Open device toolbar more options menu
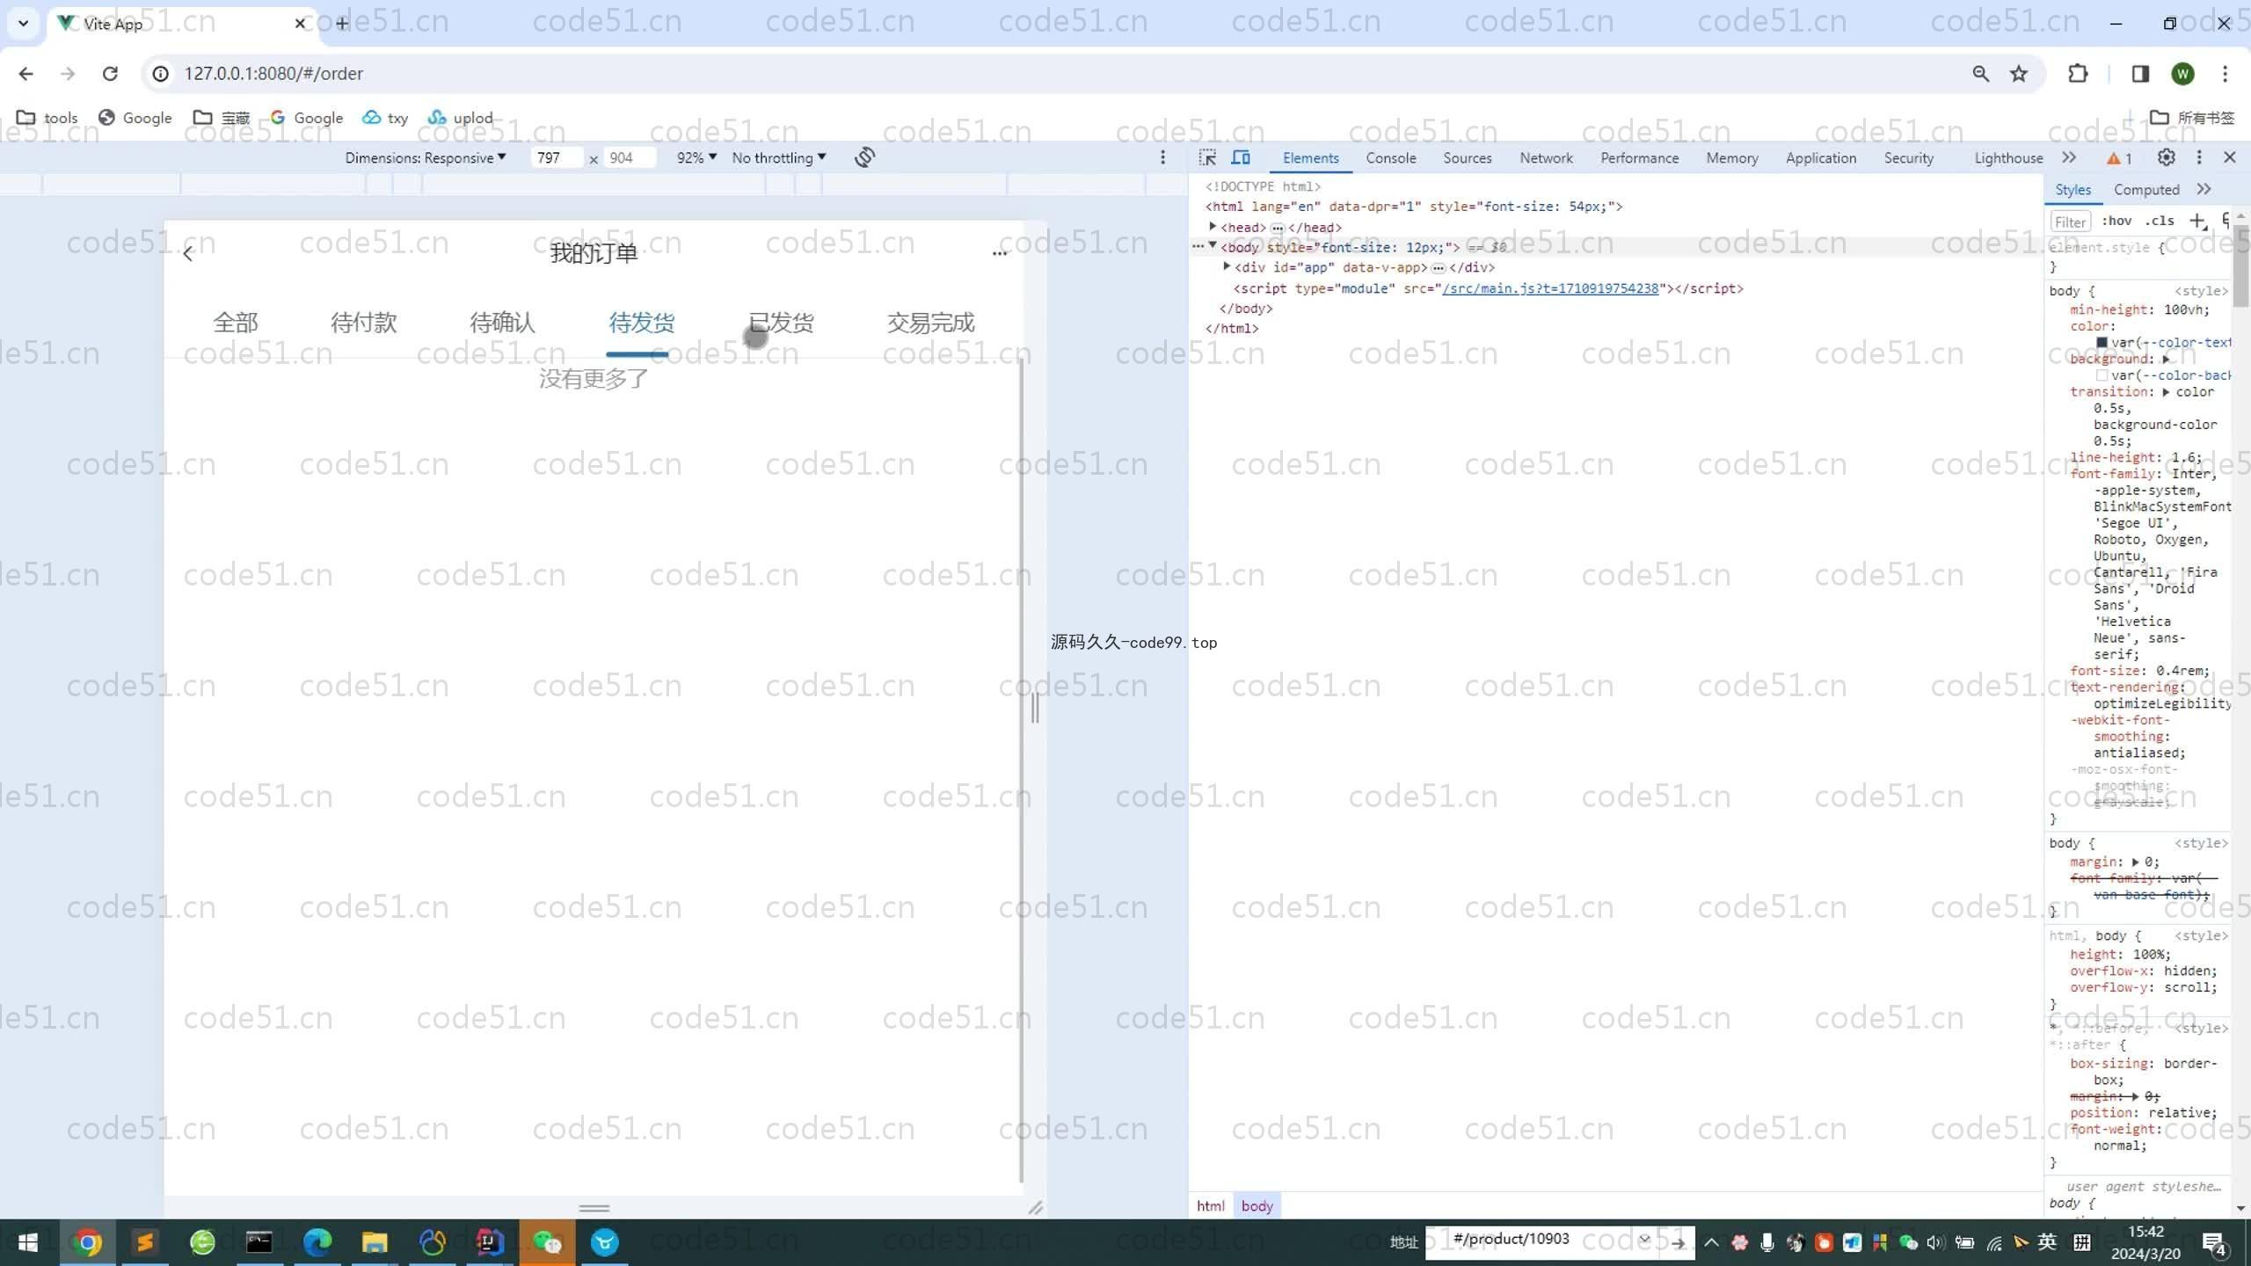The image size is (2251, 1266). click(1162, 157)
